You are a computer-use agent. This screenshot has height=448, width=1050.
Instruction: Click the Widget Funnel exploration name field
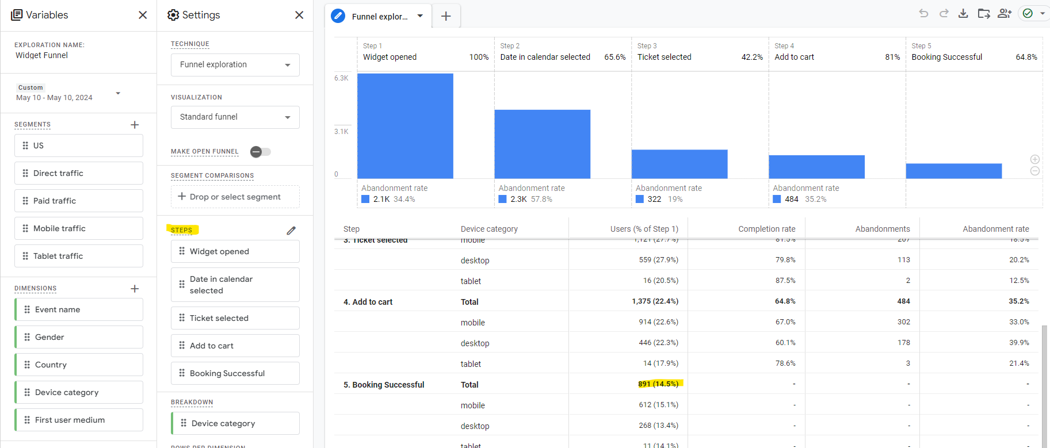(x=42, y=55)
